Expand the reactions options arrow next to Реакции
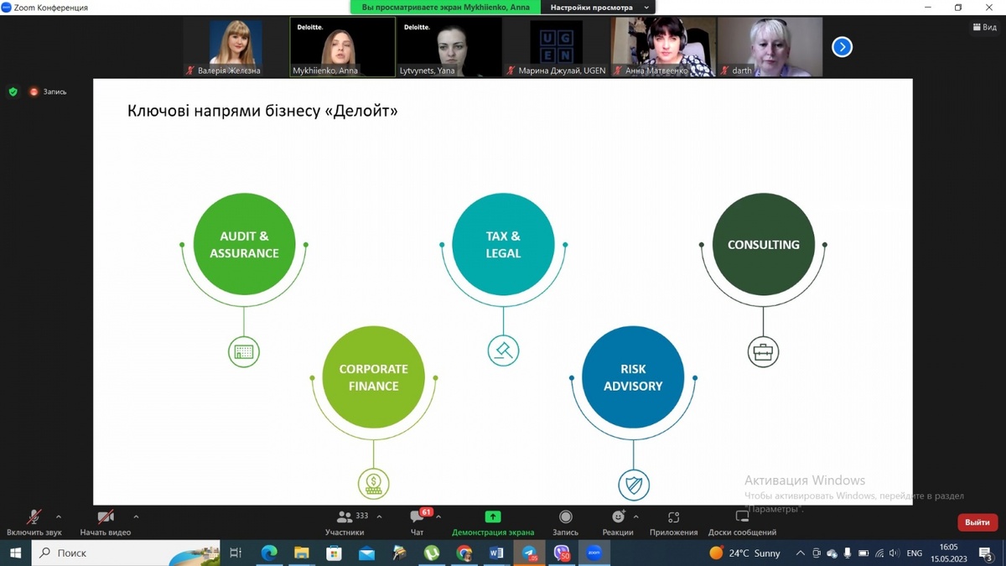The image size is (1006, 566). tap(635, 517)
